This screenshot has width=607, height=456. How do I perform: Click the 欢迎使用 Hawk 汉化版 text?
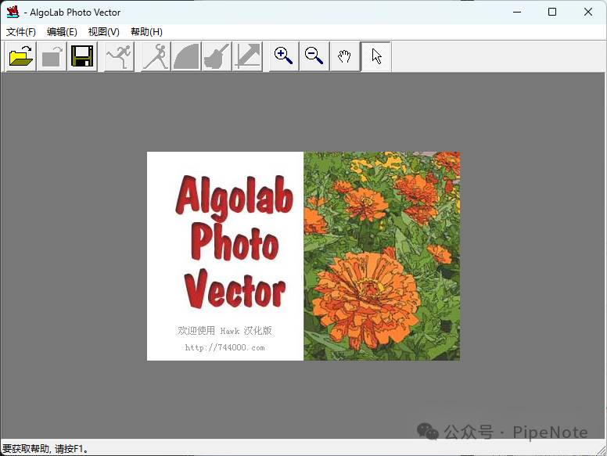pyautogui.click(x=225, y=331)
